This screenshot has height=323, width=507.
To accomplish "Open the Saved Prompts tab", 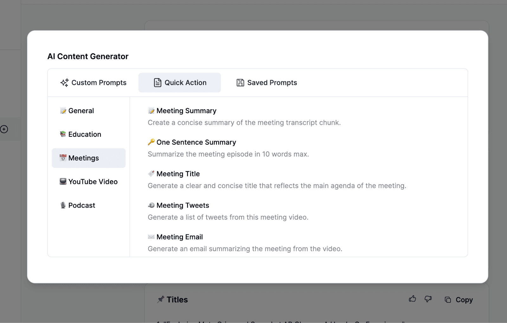I will [267, 83].
